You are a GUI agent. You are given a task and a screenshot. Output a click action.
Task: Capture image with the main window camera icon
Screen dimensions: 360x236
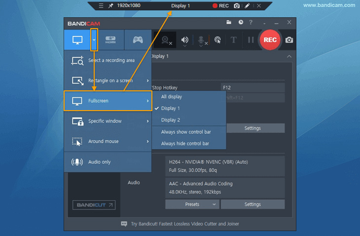(289, 40)
